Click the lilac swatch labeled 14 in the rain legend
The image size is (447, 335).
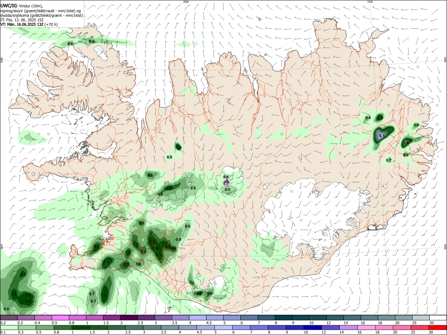[x=348, y=327]
